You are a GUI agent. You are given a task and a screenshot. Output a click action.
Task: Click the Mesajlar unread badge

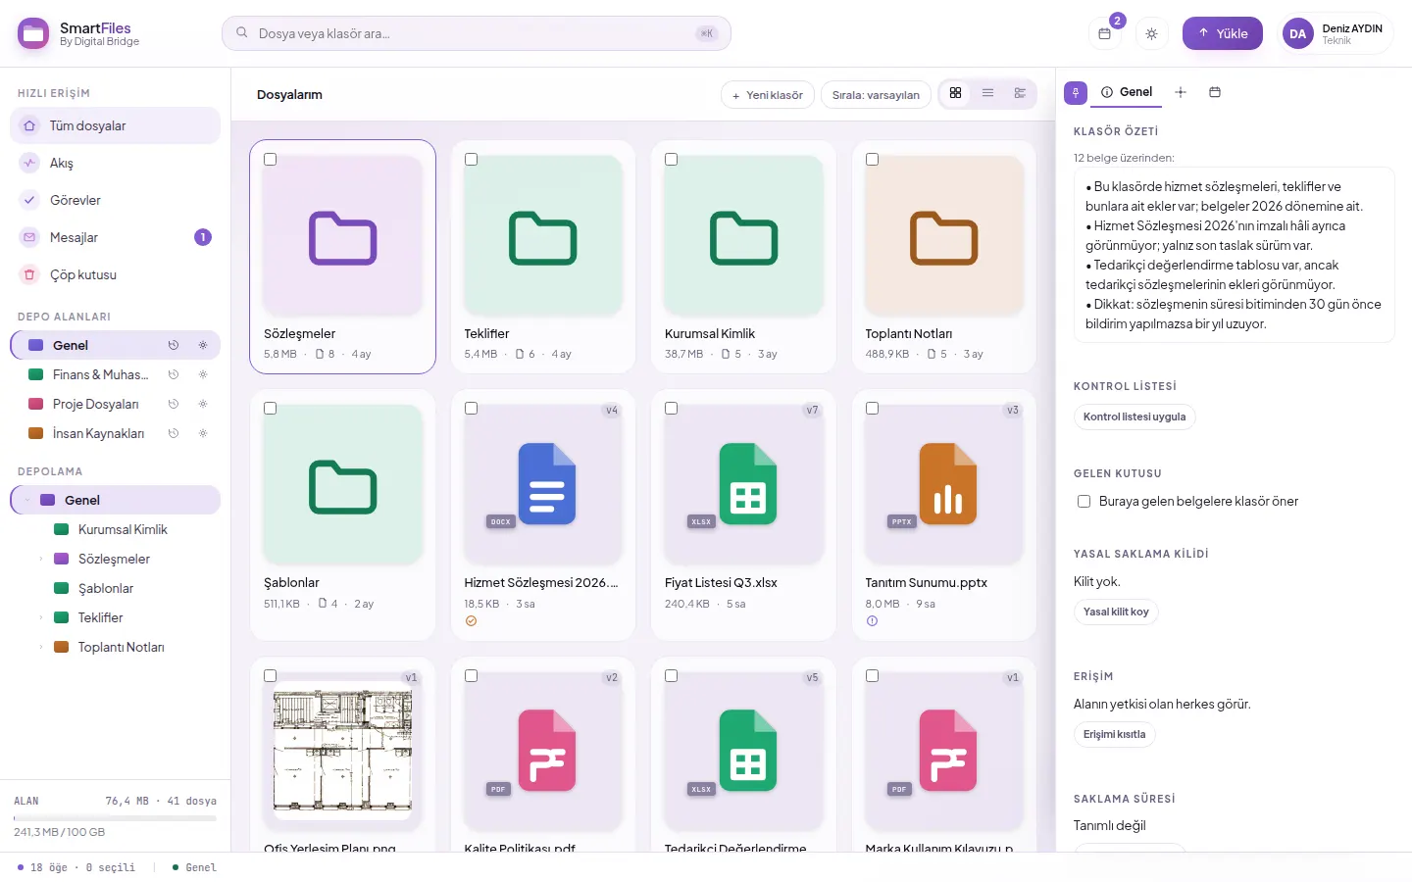click(203, 237)
